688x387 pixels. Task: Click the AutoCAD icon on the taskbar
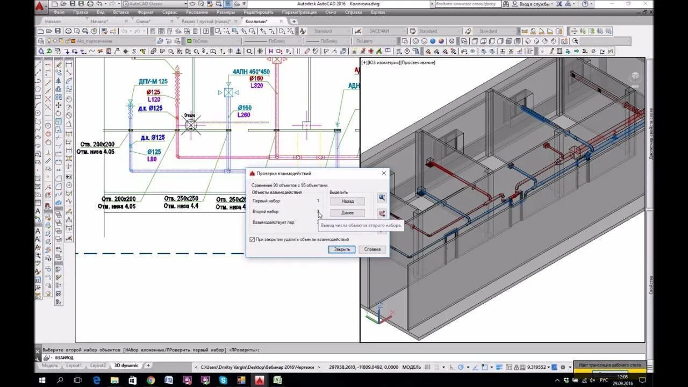[x=260, y=380]
